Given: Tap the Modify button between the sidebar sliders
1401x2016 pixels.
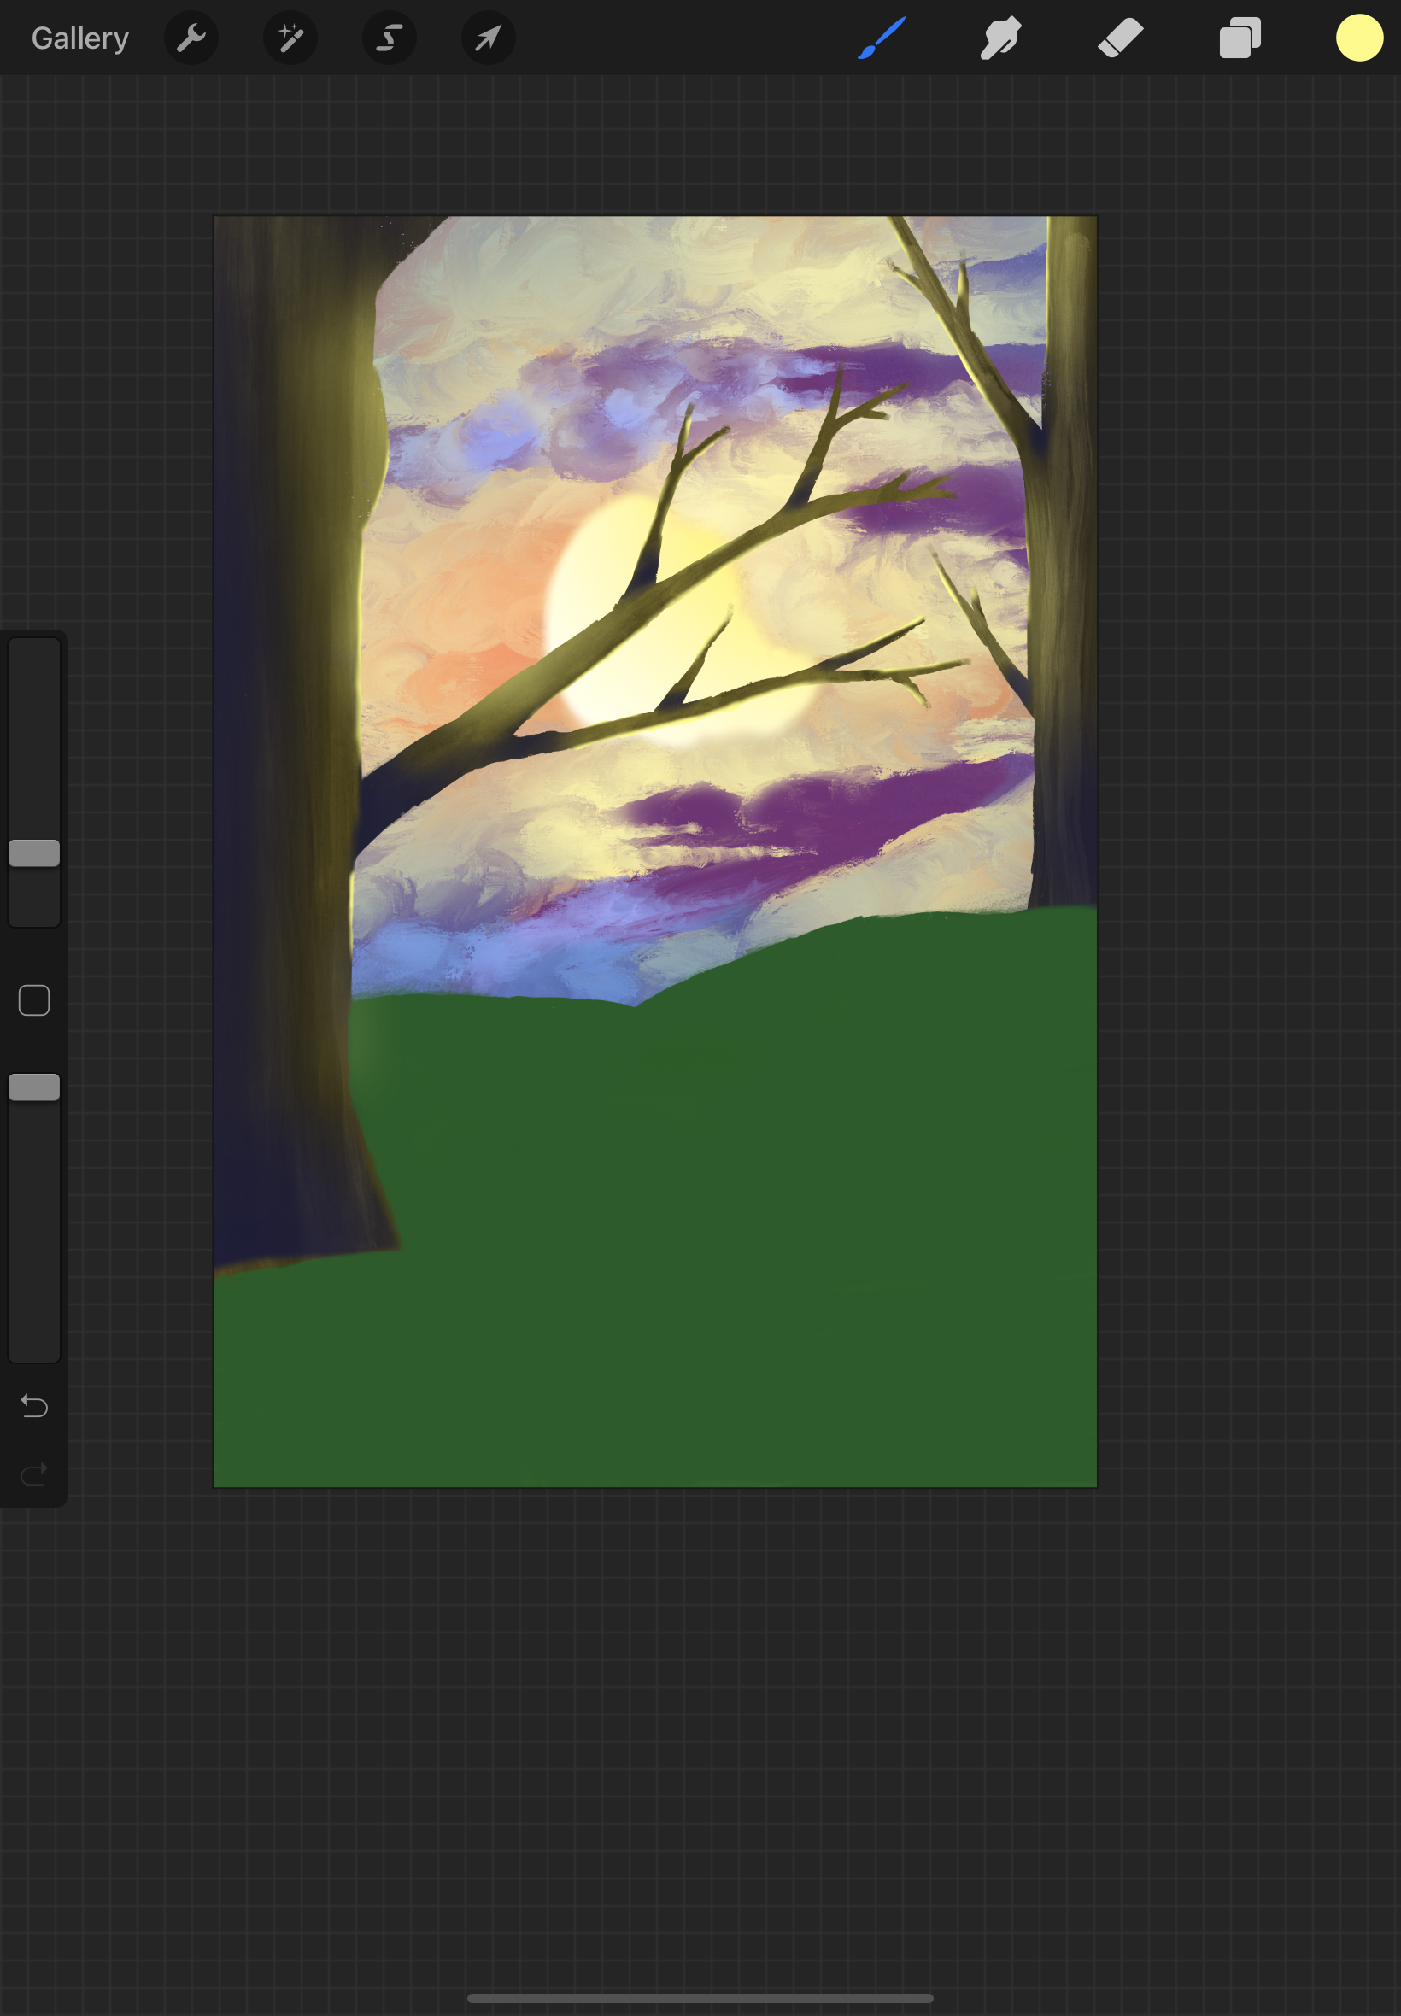Looking at the screenshot, I should coord(34,999).
